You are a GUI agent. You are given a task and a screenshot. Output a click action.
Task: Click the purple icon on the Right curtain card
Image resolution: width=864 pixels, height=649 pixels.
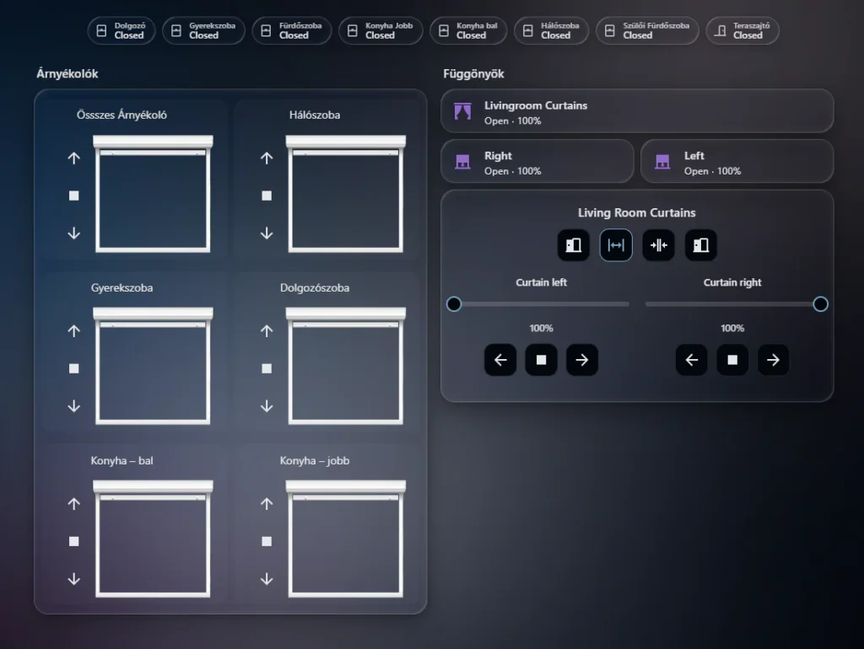click(463, 161)
